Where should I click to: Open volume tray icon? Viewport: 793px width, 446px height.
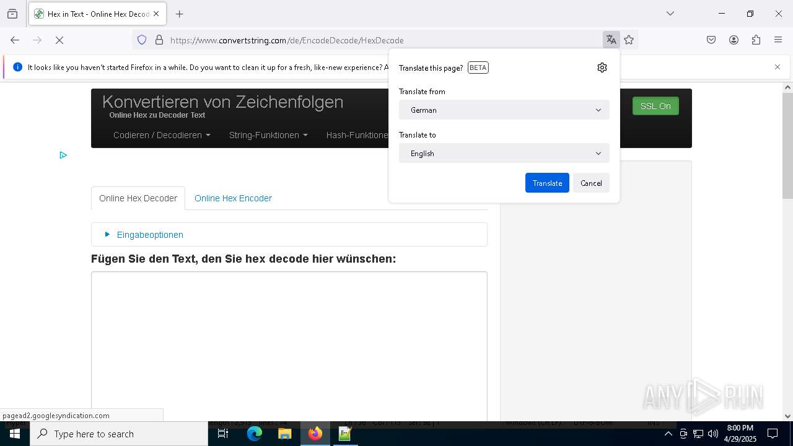713,434
